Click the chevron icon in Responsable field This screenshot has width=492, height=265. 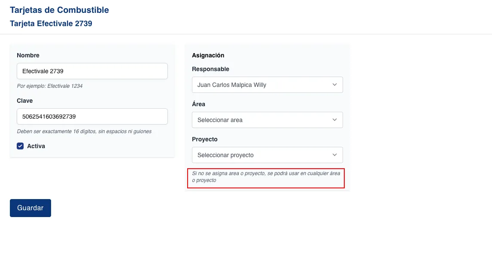click(335, 85)
